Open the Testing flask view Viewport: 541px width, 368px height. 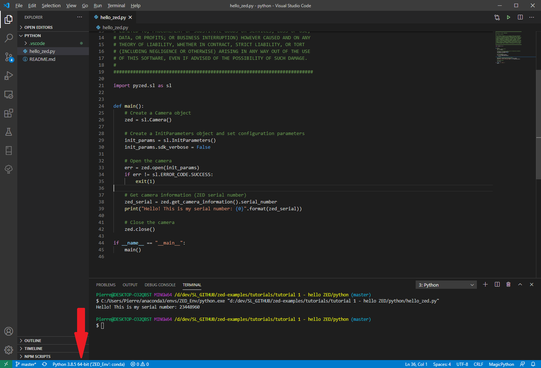coord(9,132)
